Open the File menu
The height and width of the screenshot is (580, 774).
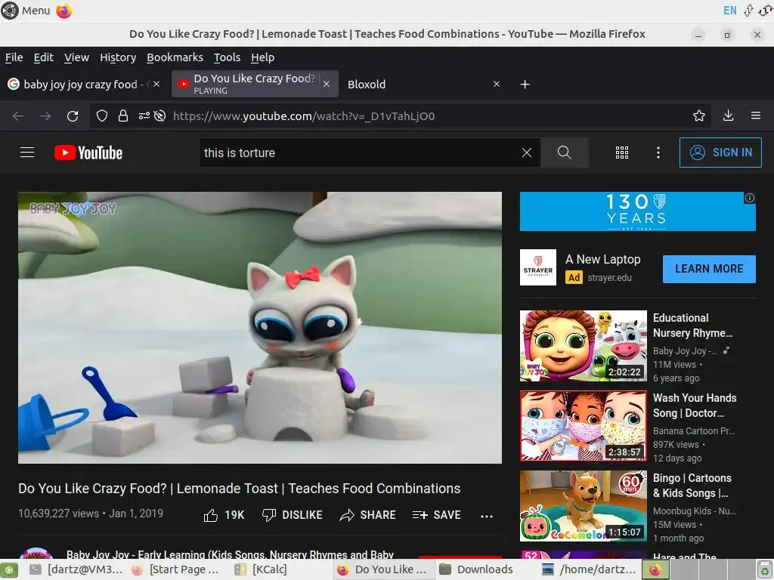pyautogui.click(x=14, y=57)
